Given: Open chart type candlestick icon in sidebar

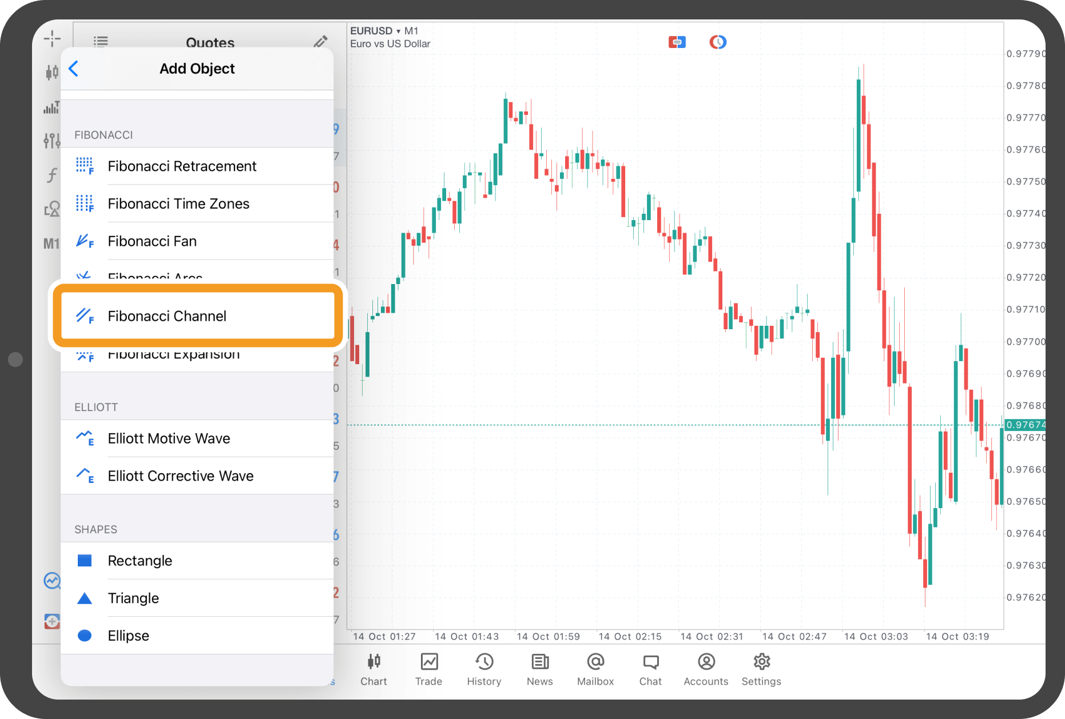Looking at the screenshot, I should coord(51,72).
